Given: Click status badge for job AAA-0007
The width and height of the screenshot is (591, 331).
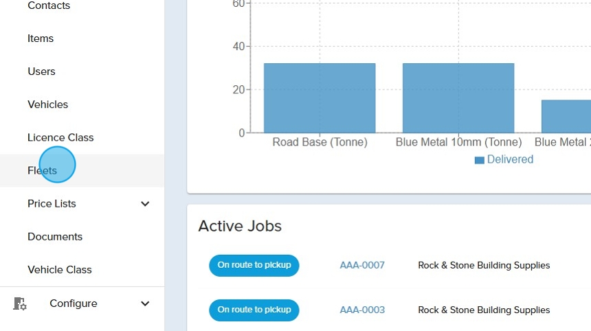Looking at the screenshot, I should coord(254,265).
